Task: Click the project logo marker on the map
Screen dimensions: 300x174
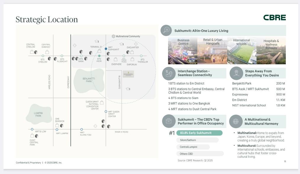Action: click(x=128, y=74)
